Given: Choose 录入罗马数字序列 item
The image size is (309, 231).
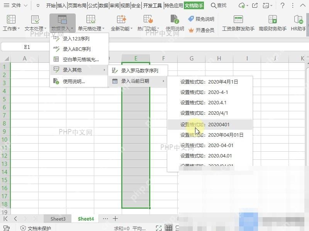Looking at the screenshot, I should pos(138,70).
